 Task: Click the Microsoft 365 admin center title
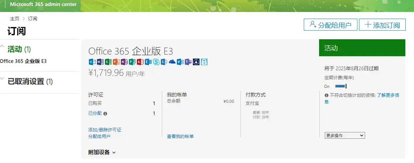point(43,5)
